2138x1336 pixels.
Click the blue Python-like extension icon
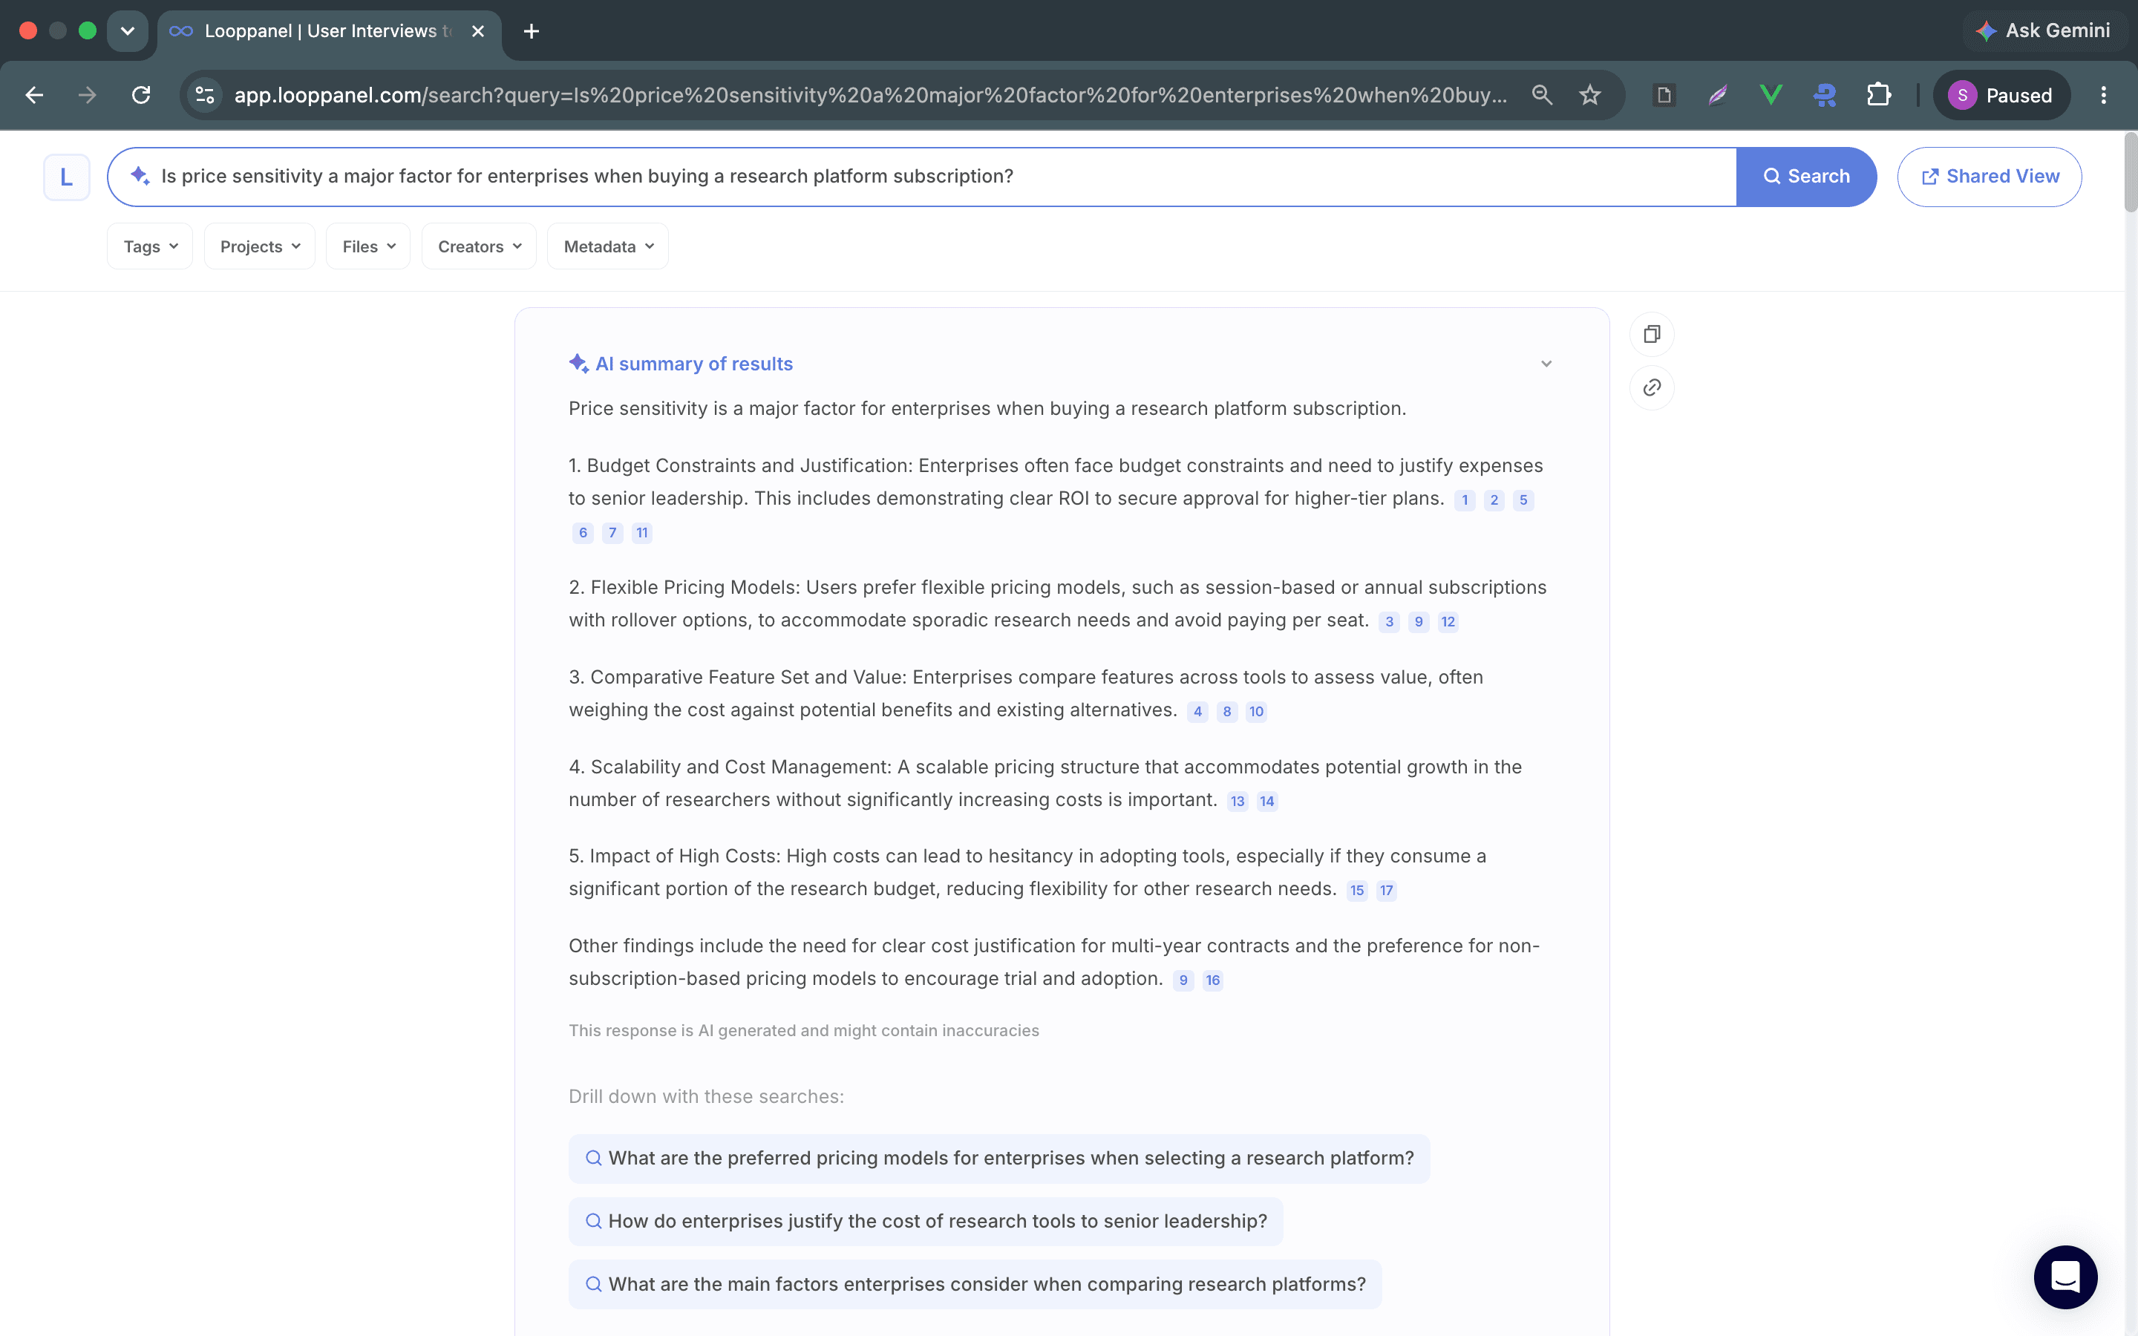(1825, 94)
